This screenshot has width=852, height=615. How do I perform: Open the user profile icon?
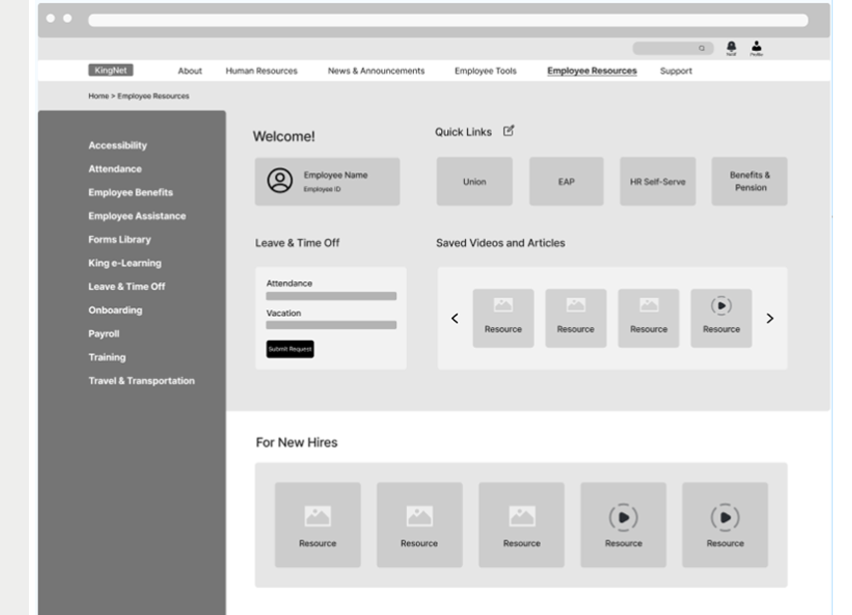tap(756, 47)
